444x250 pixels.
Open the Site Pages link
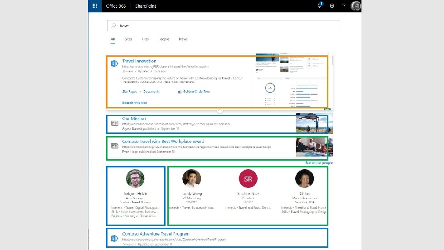[129, 92]
